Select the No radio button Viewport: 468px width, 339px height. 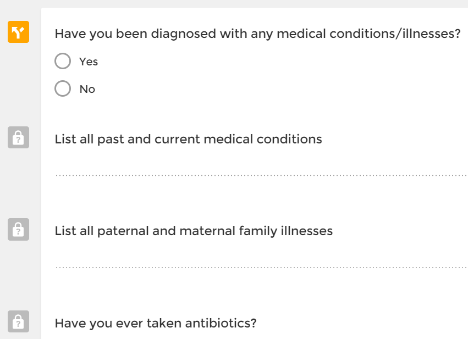tap(63, 88)
